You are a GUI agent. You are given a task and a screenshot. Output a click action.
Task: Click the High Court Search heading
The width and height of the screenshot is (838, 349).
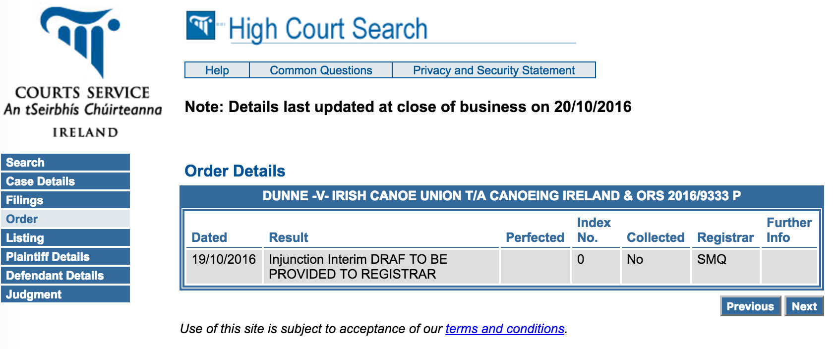328,29
